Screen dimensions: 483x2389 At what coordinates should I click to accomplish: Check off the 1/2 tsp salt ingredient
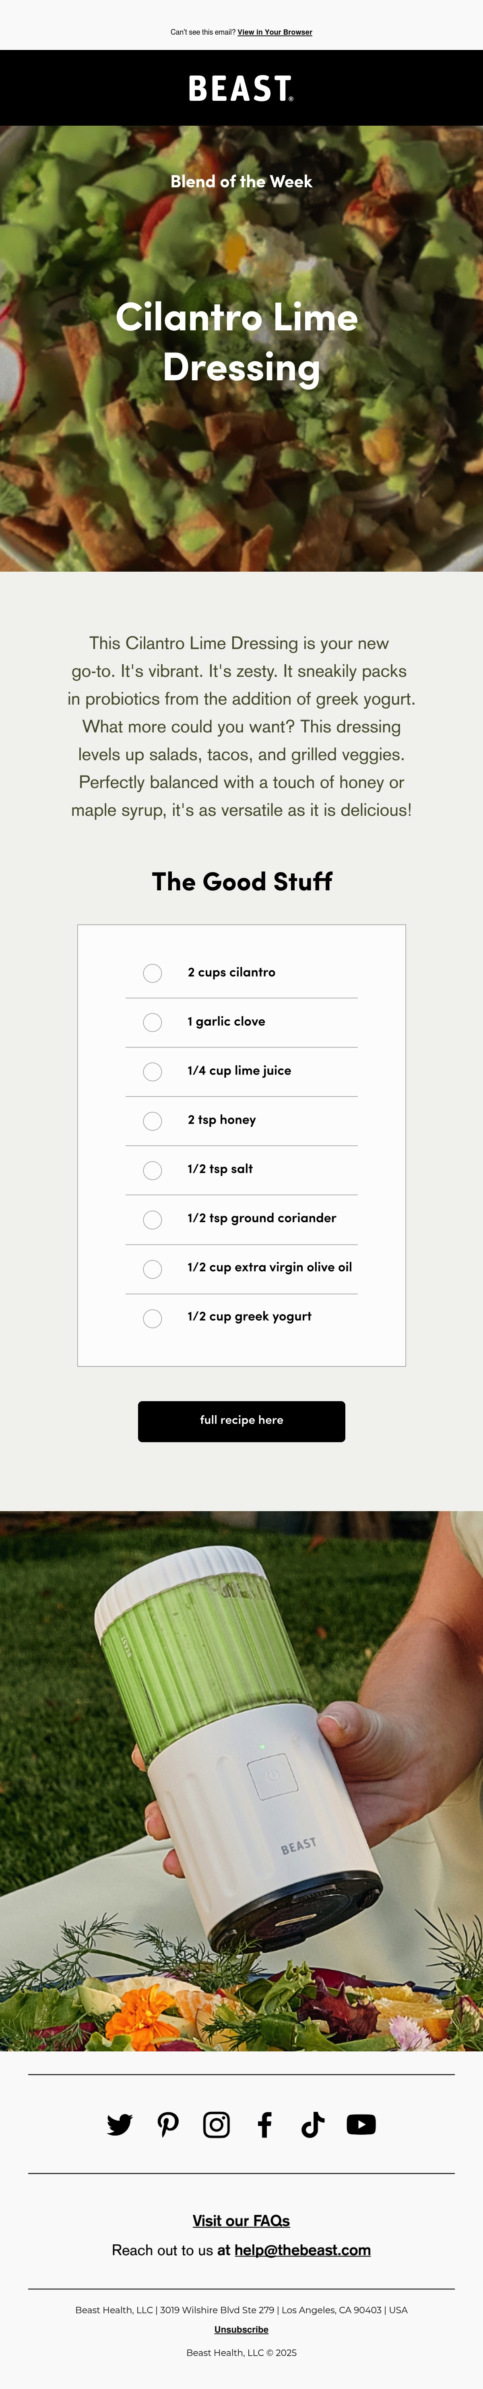point(153,1170)
